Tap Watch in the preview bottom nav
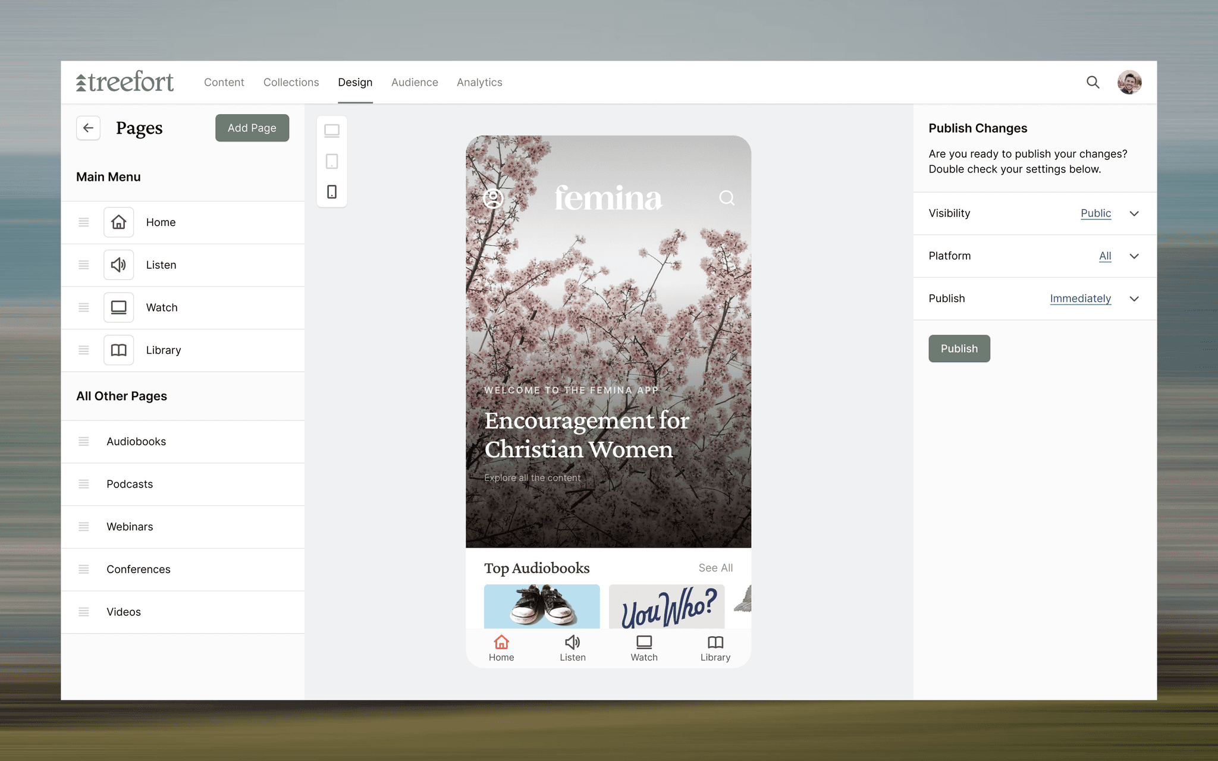Screen dimensions: 1218x761 tap(644, 648)
